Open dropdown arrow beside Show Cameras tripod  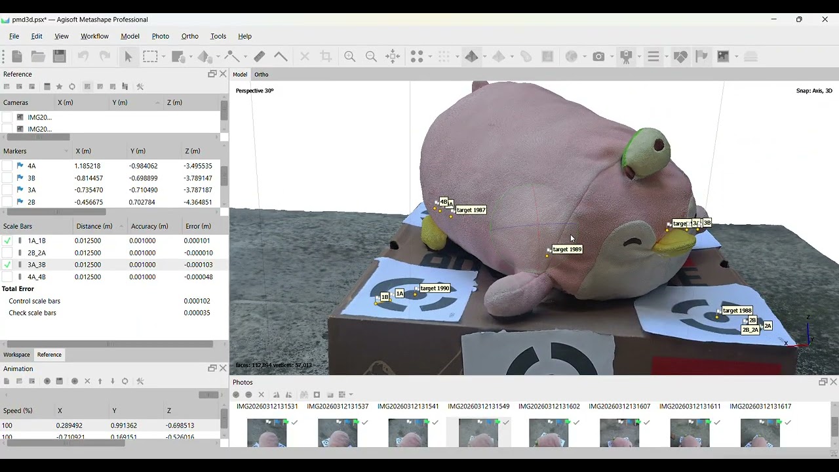click(x=639, y=56)
